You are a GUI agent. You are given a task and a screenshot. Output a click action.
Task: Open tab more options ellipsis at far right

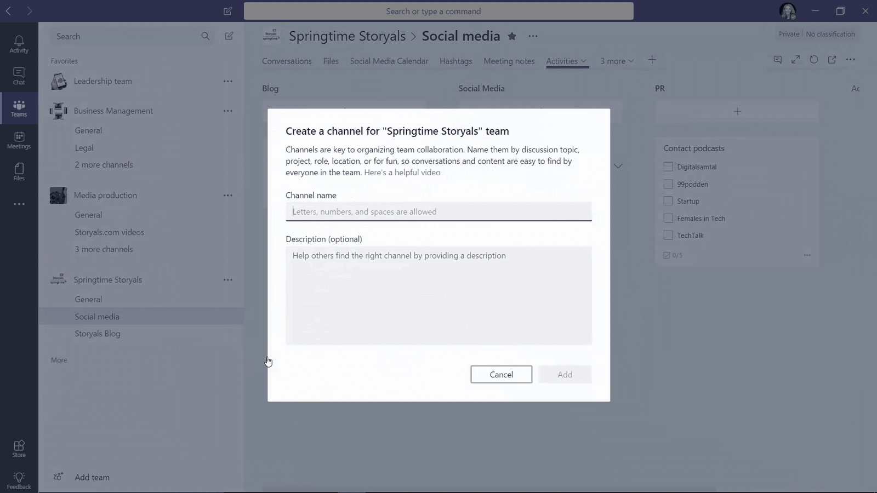tap(851, 60)
